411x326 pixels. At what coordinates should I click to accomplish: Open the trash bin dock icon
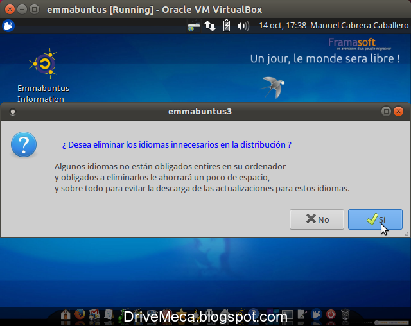(345, 314)
